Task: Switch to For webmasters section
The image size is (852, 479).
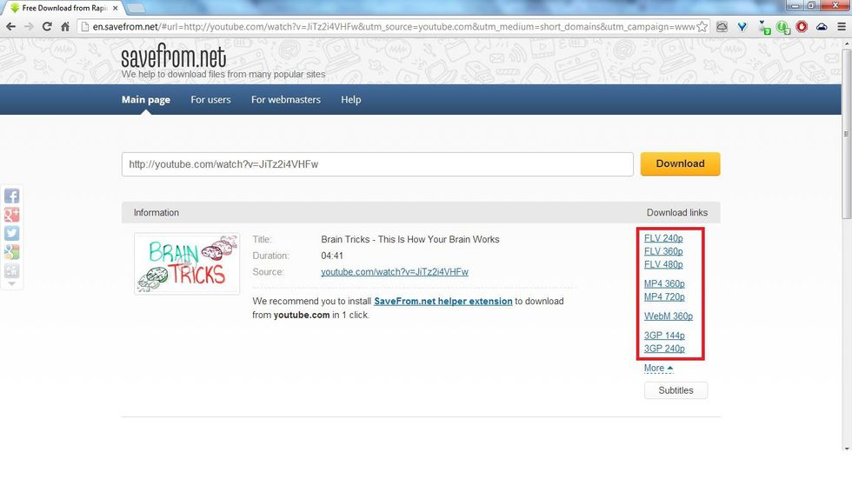Action: (285, 100)
